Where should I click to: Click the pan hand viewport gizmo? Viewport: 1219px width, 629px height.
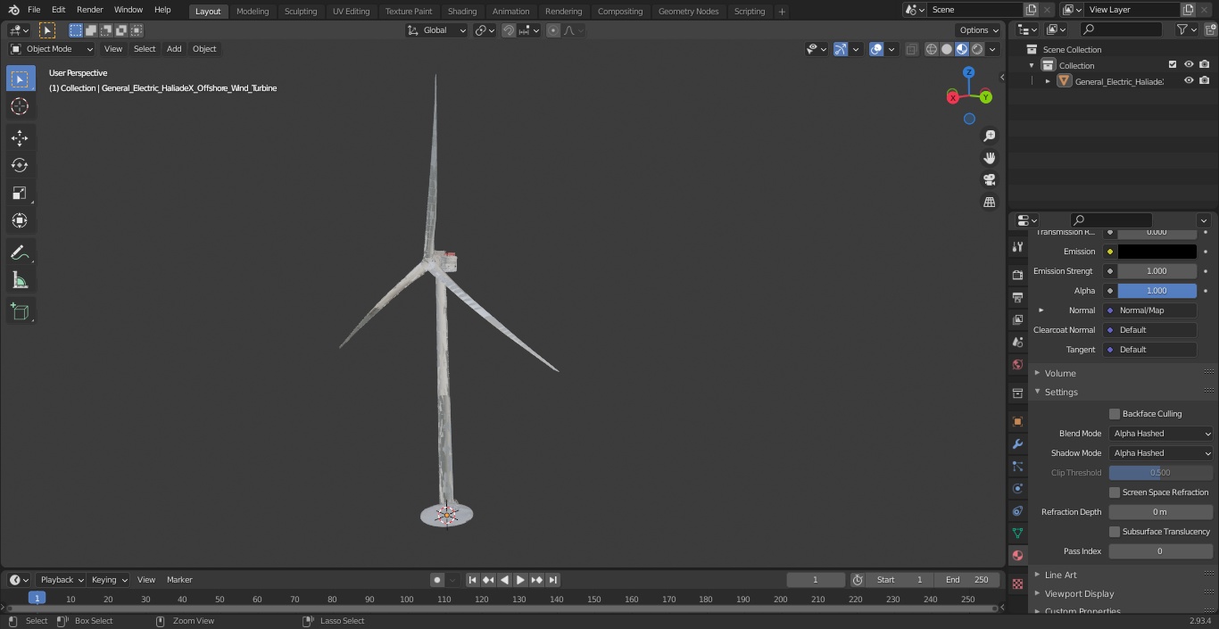click(x=989, y=158)
